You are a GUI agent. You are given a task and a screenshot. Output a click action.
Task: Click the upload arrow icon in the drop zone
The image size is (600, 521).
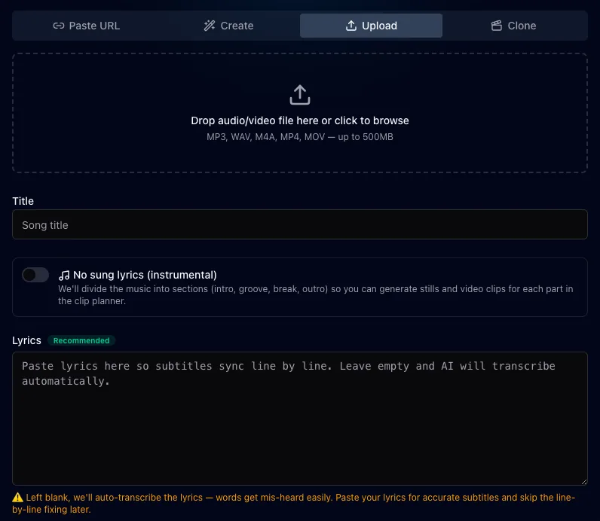click(299, 95)
